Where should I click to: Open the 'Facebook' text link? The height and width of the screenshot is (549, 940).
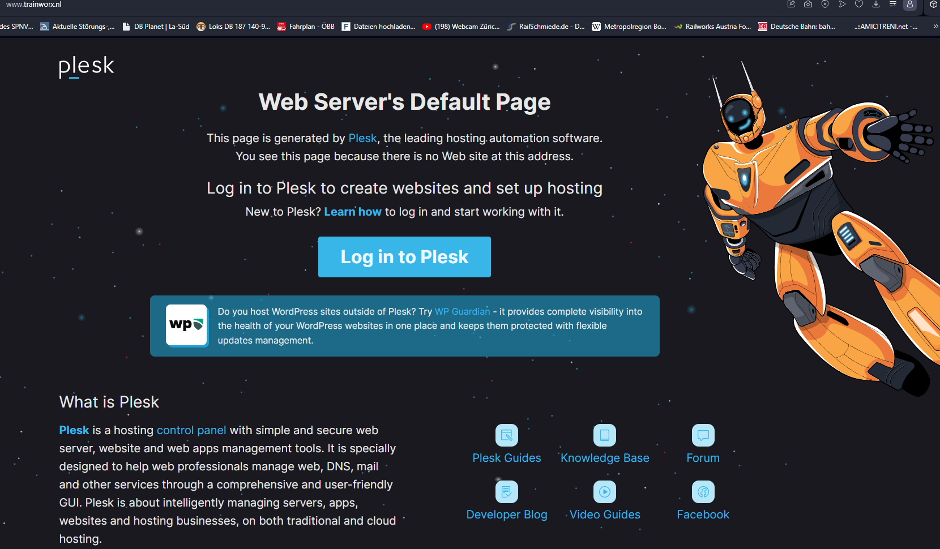[x=703, y=514]
